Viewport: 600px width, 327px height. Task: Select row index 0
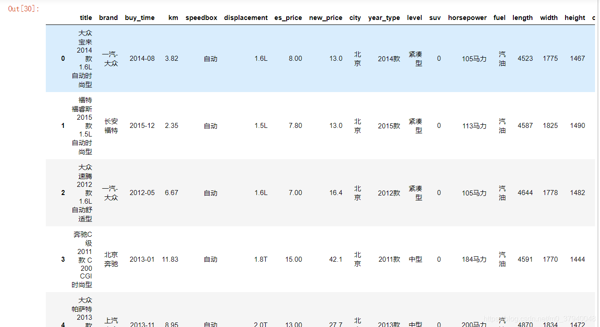click(63, 59)
